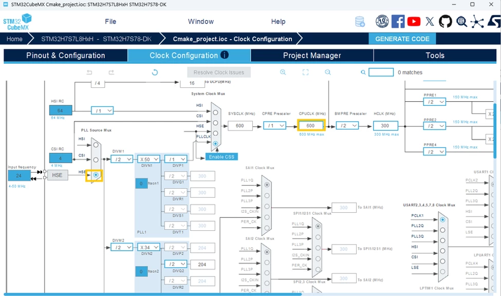Select HSI in PLL Source Mux
Viewport: 501px width, 296px height.
(96, 145)
